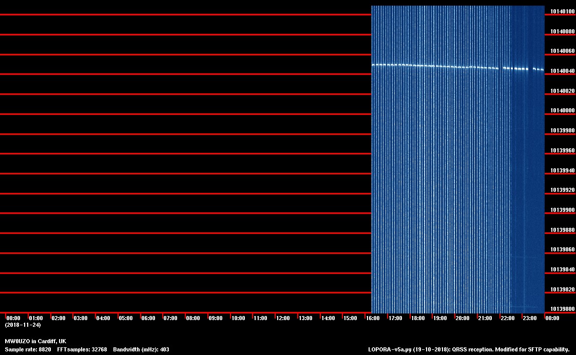Click the 12:00 time axis label
The height and width of the screenshot is (355, 576).
click(x=283, y=319)
